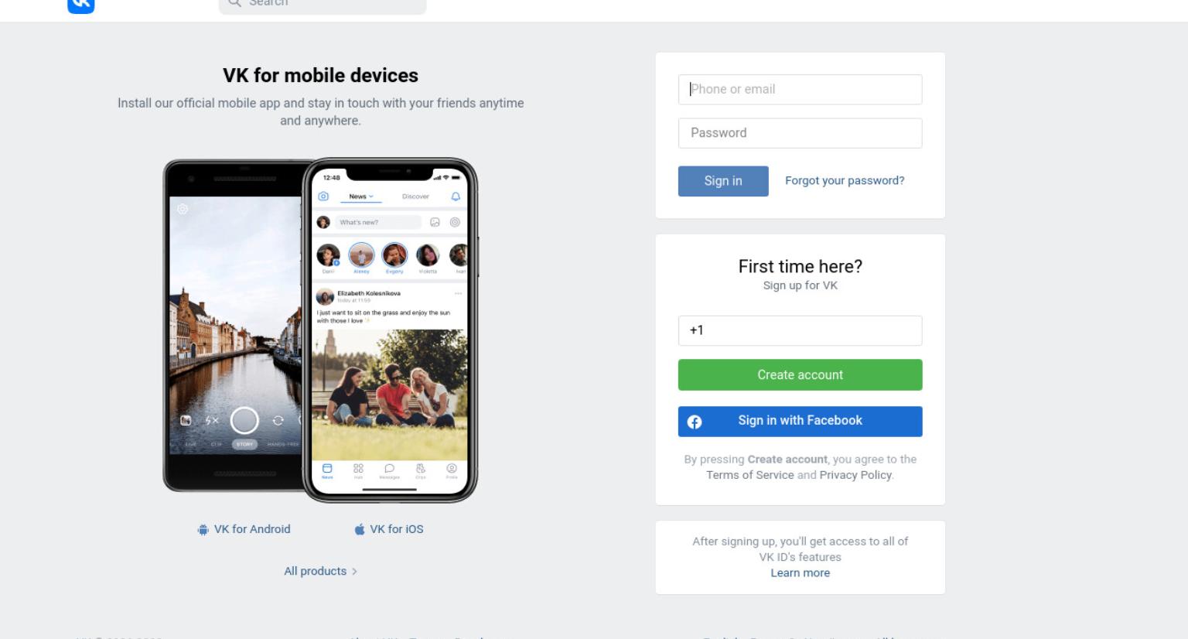Open the News dropdown in phone mockup
The image size is (1188, 639).
[360, 196]
